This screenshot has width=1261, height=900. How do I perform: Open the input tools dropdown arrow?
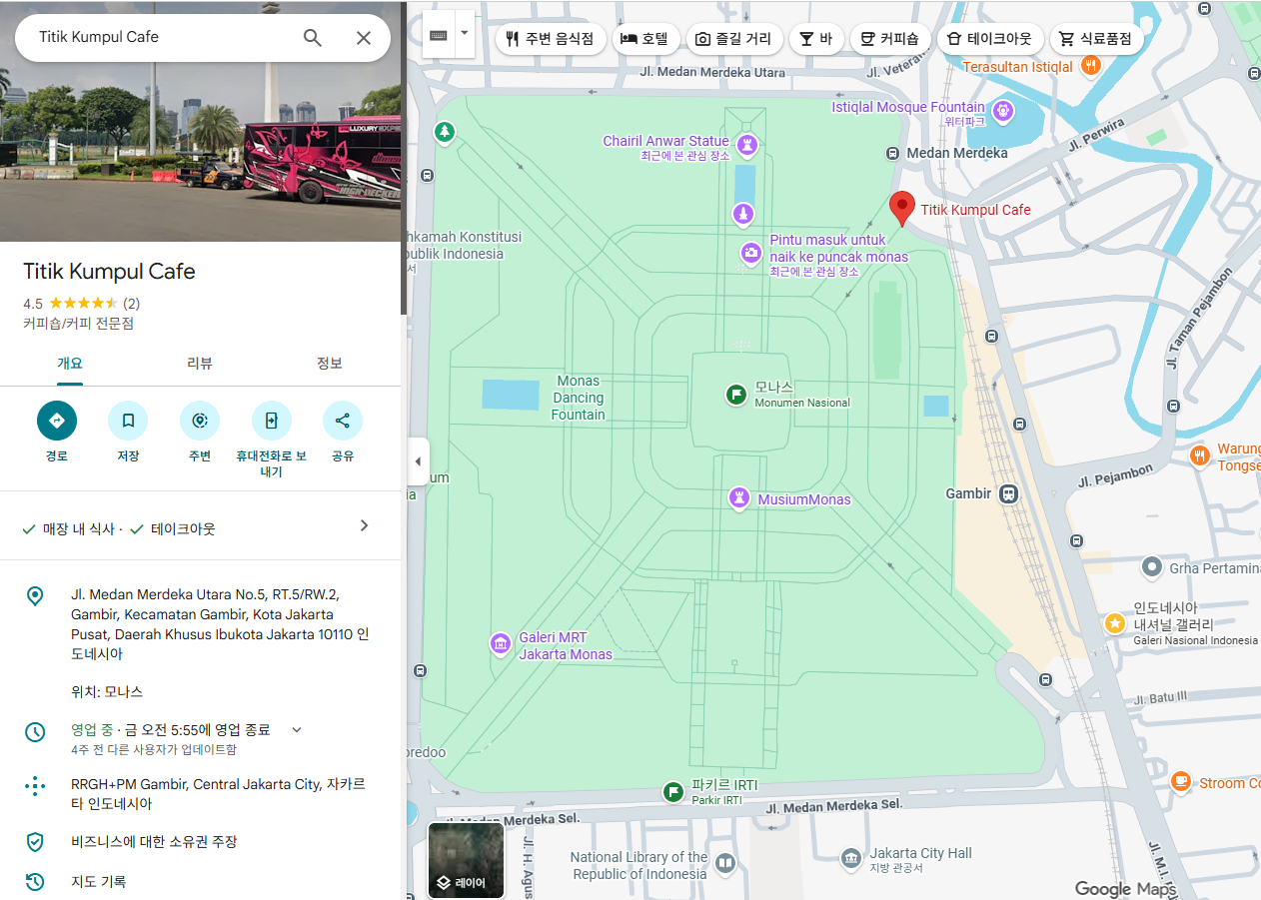(464, 33)
